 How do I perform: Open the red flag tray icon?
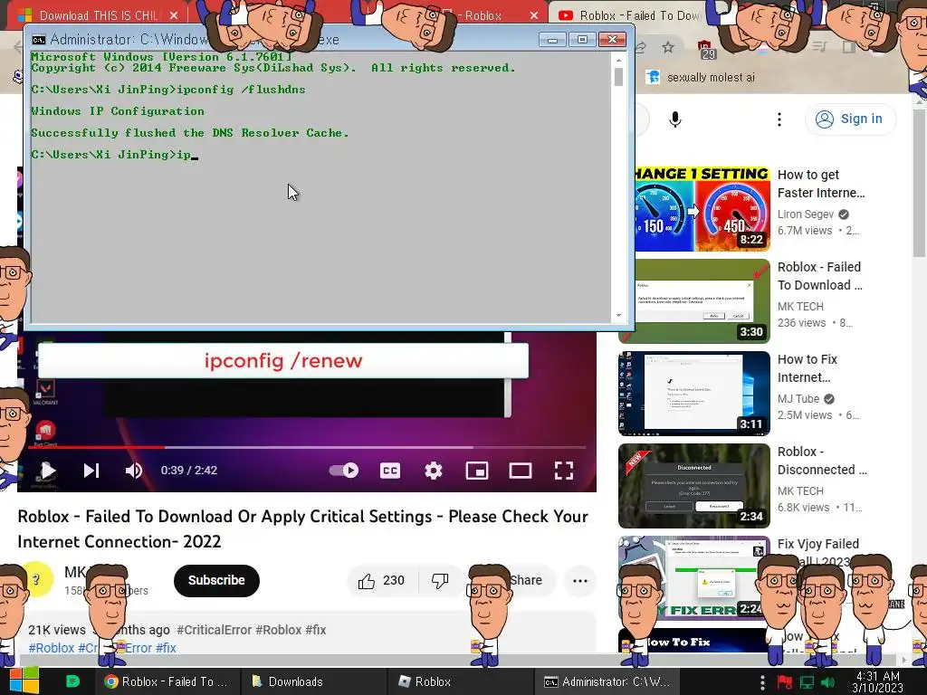coord(785,682)
